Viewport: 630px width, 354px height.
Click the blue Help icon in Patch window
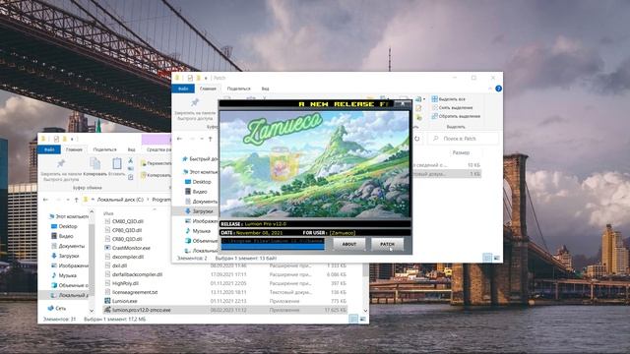click(x=498, y=88)
